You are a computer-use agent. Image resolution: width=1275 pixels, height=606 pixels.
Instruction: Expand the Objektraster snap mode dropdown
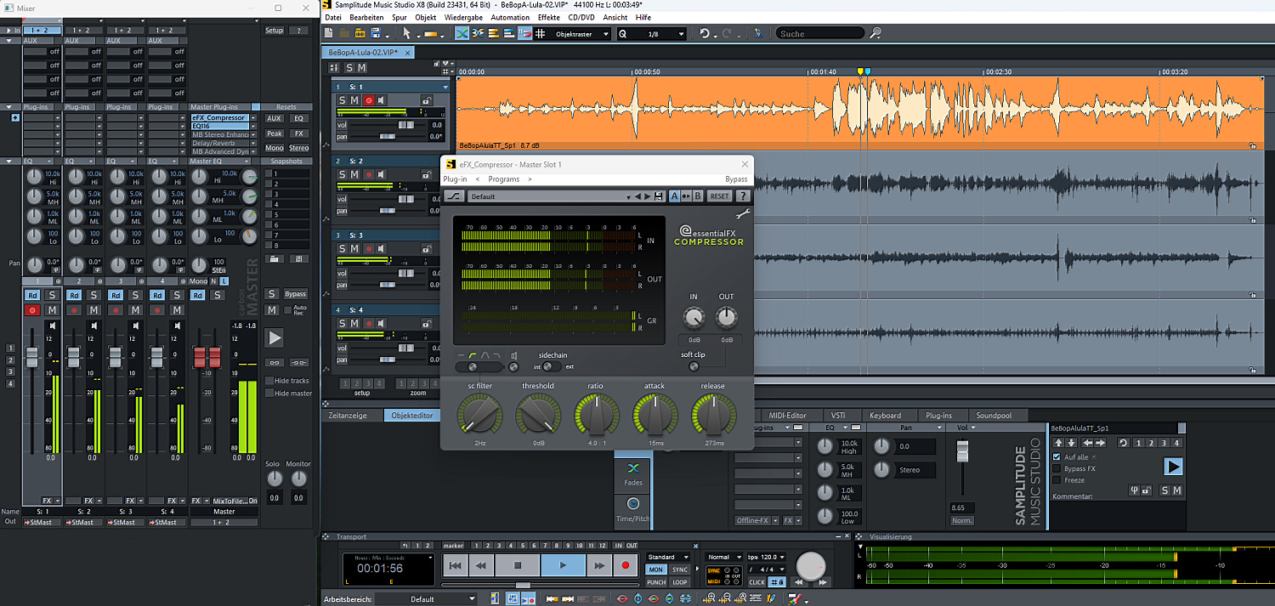click(605, 34)
